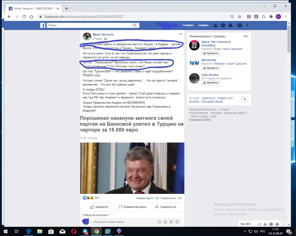Click Комментировать button
Screen dimensions: 296x236
pyautogui.click(x=133, y=207)
